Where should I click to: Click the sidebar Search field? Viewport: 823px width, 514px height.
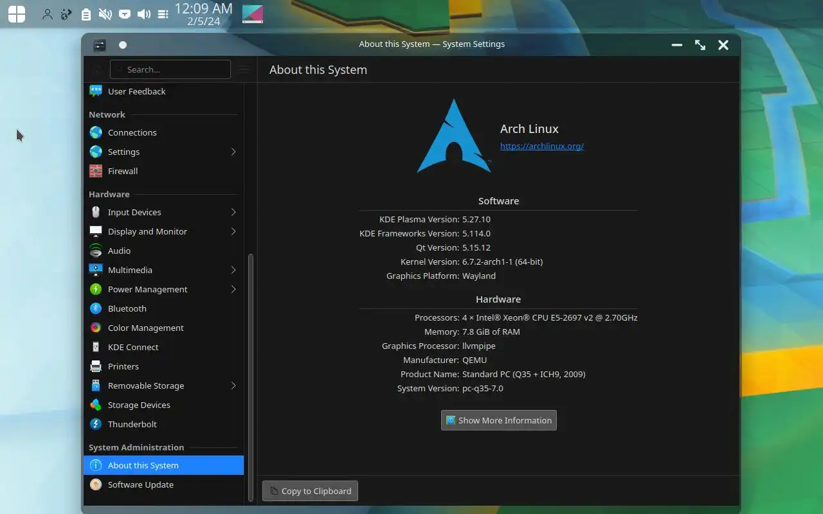click(170, 69)
